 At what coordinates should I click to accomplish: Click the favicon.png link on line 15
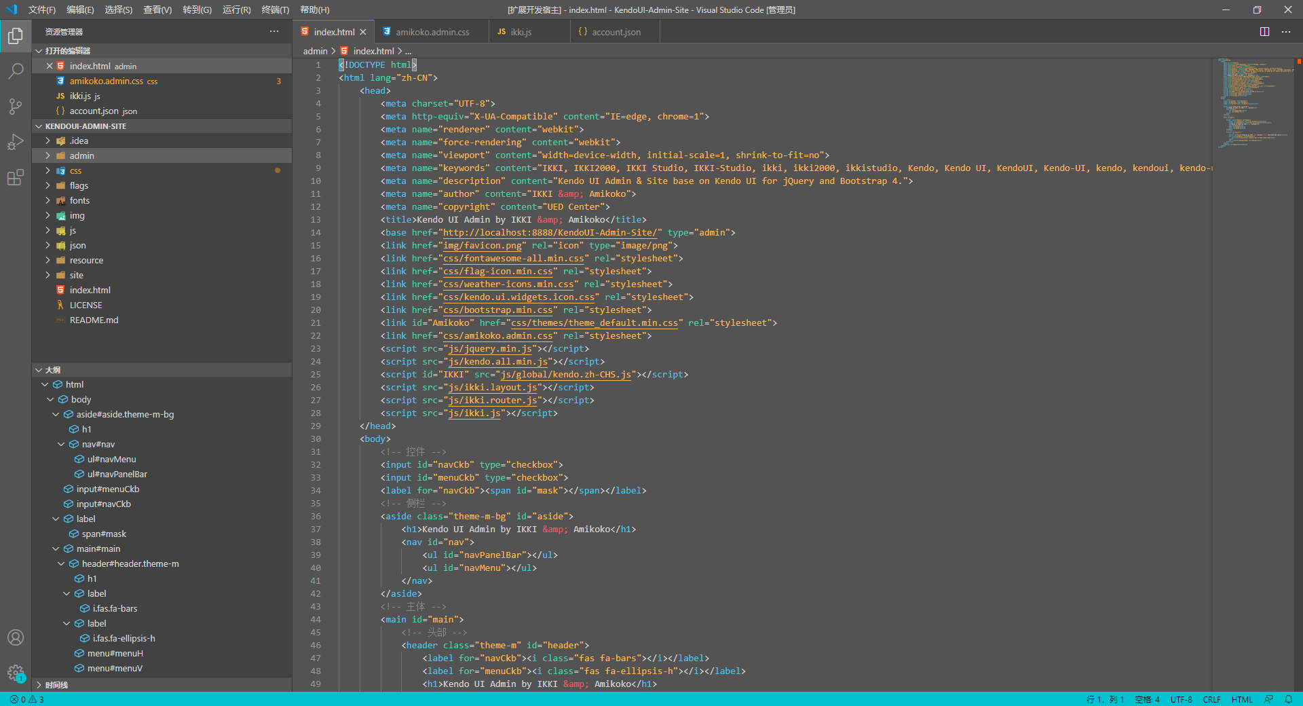(483, 246)
